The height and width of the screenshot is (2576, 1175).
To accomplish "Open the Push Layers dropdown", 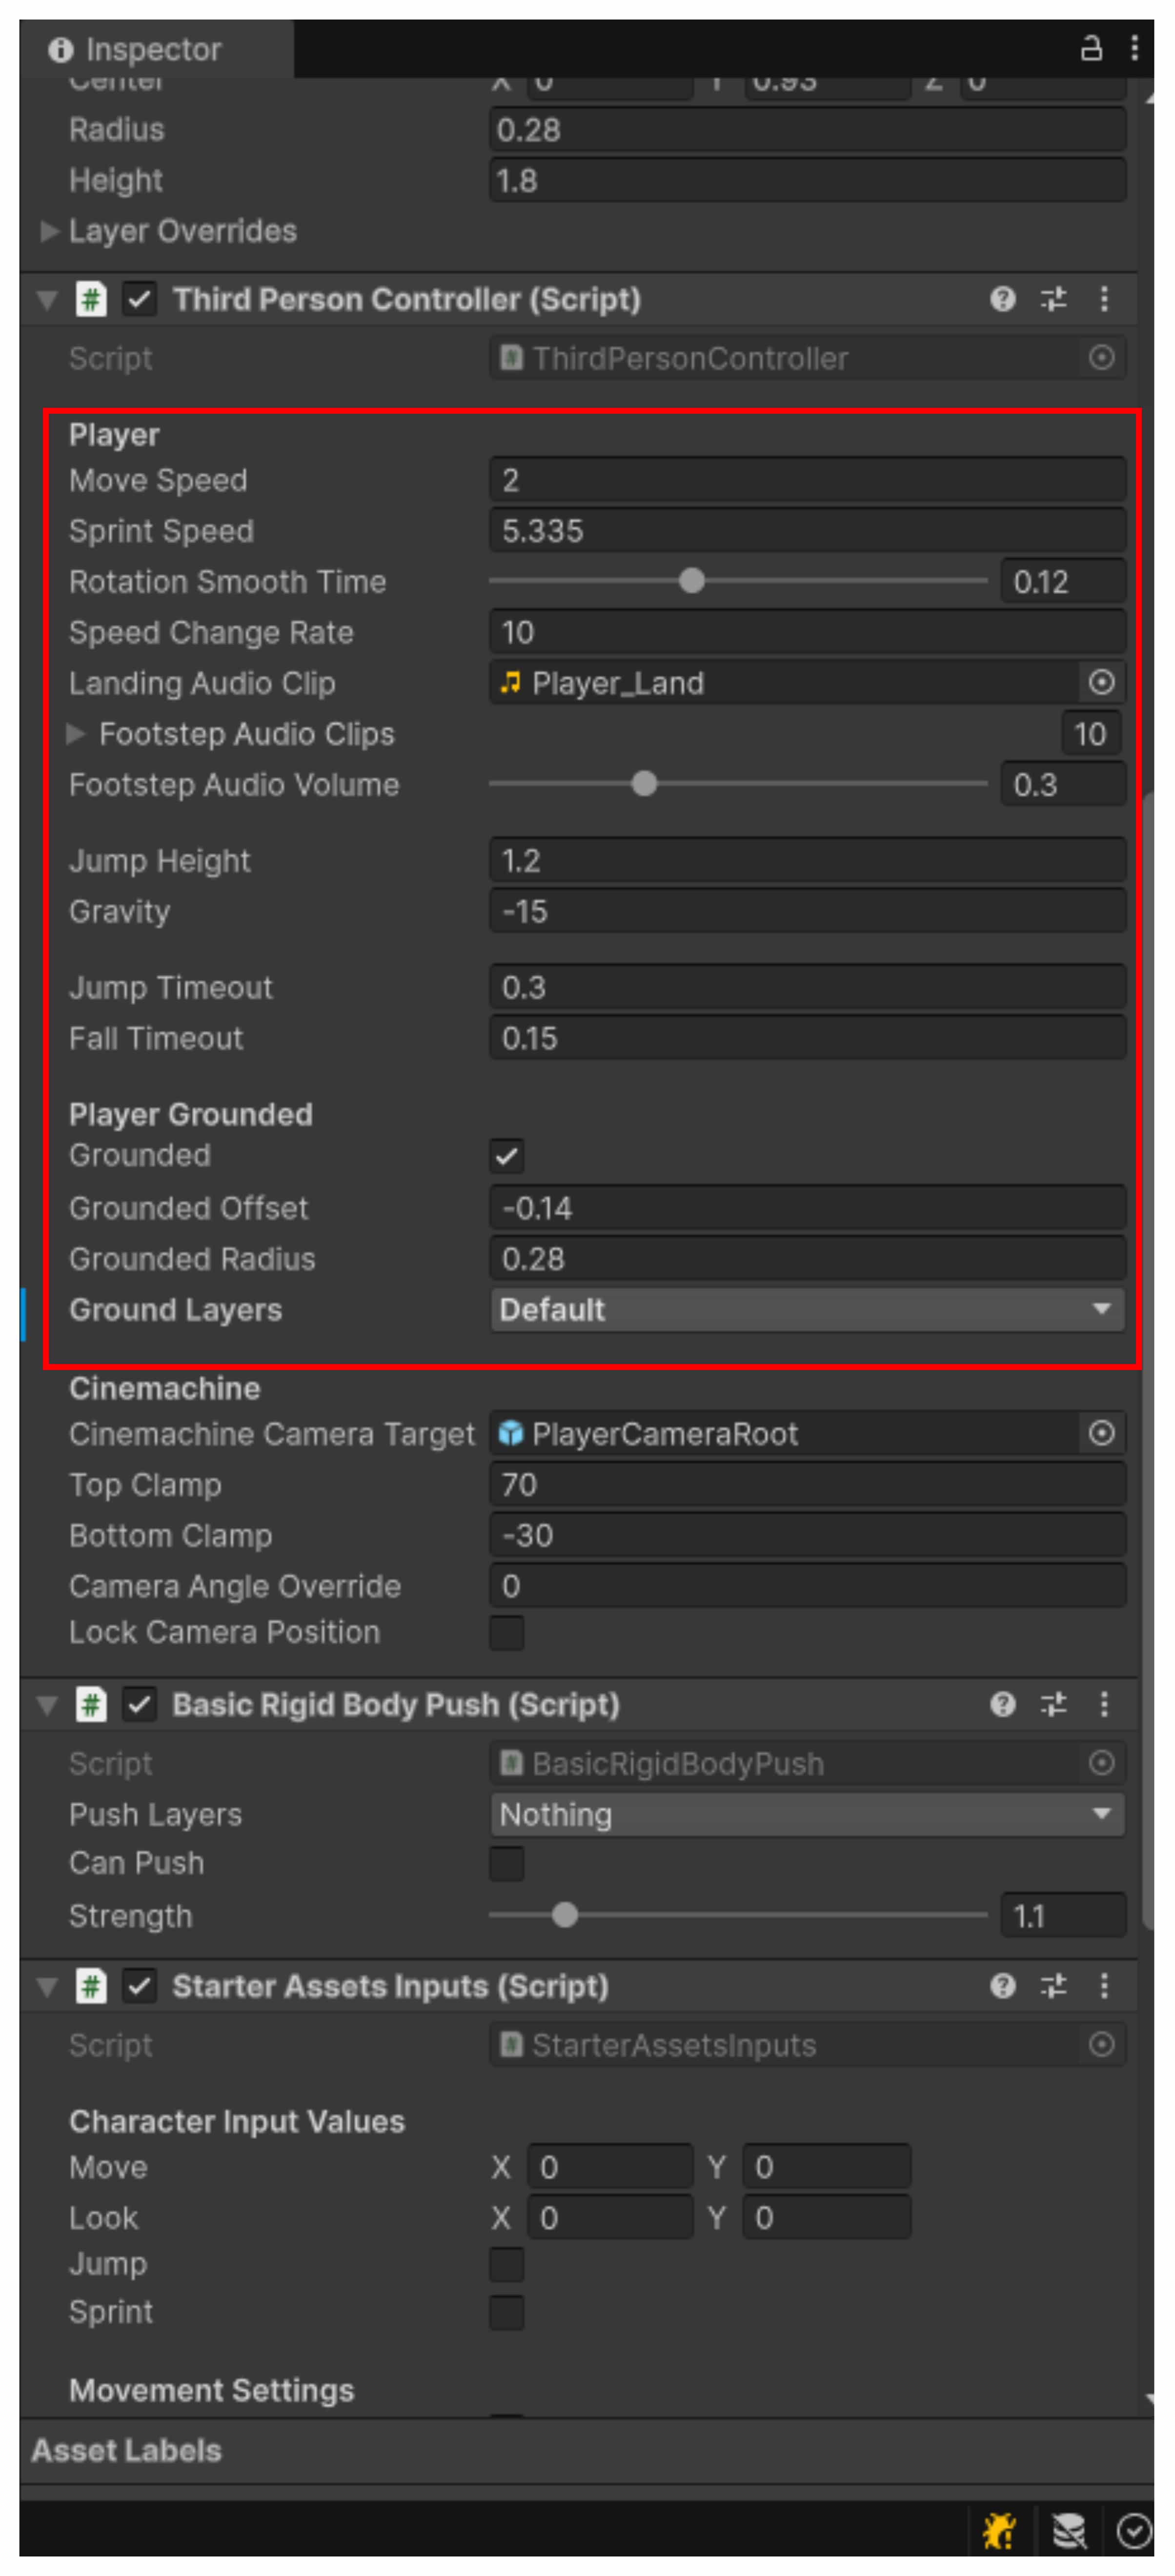I will point(807,1814).
